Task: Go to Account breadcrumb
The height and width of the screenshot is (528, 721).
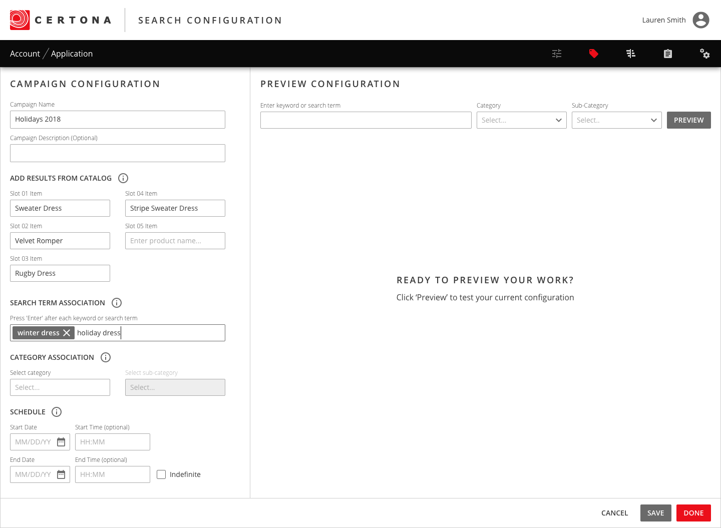Action: click(x=25, y=54)
